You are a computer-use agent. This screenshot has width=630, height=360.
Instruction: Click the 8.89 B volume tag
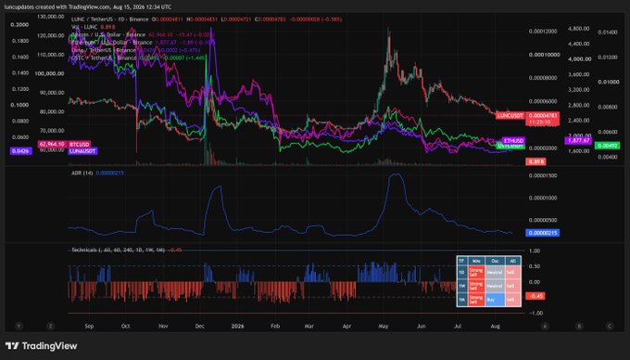coord(535,161)
